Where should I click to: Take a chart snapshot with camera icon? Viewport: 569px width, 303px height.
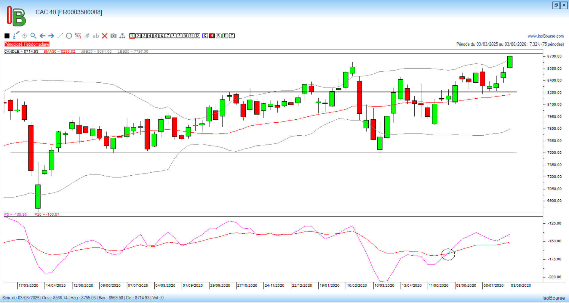(114, 36)
